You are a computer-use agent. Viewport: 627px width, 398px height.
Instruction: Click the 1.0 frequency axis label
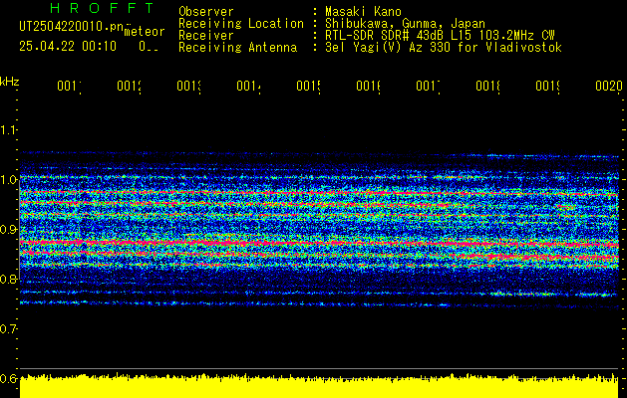coord(8,179)
